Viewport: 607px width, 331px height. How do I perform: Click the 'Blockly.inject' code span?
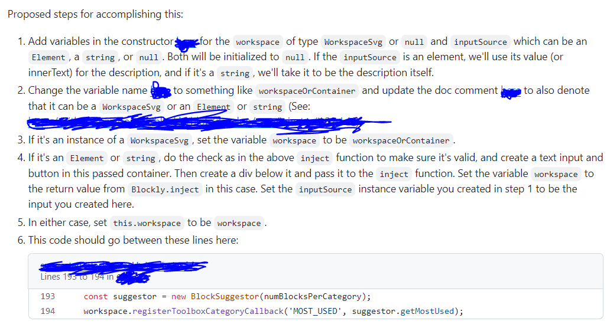click(165, 189)
